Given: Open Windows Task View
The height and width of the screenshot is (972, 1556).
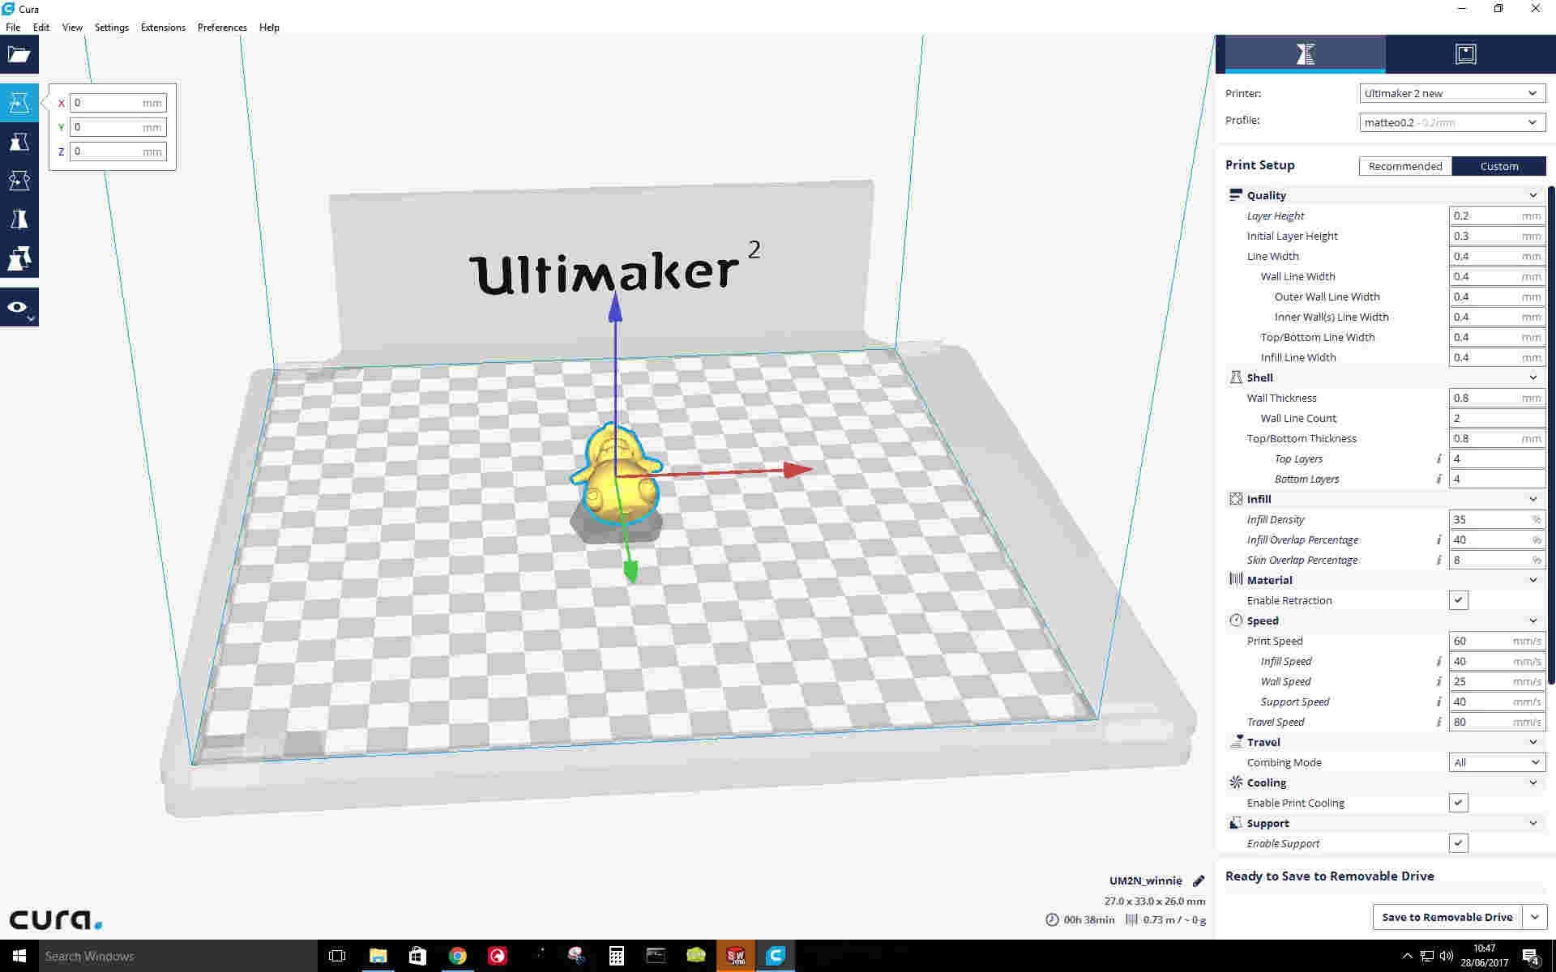Looking at the screenshot, I should pyautogui.click(x=337, y=956).
